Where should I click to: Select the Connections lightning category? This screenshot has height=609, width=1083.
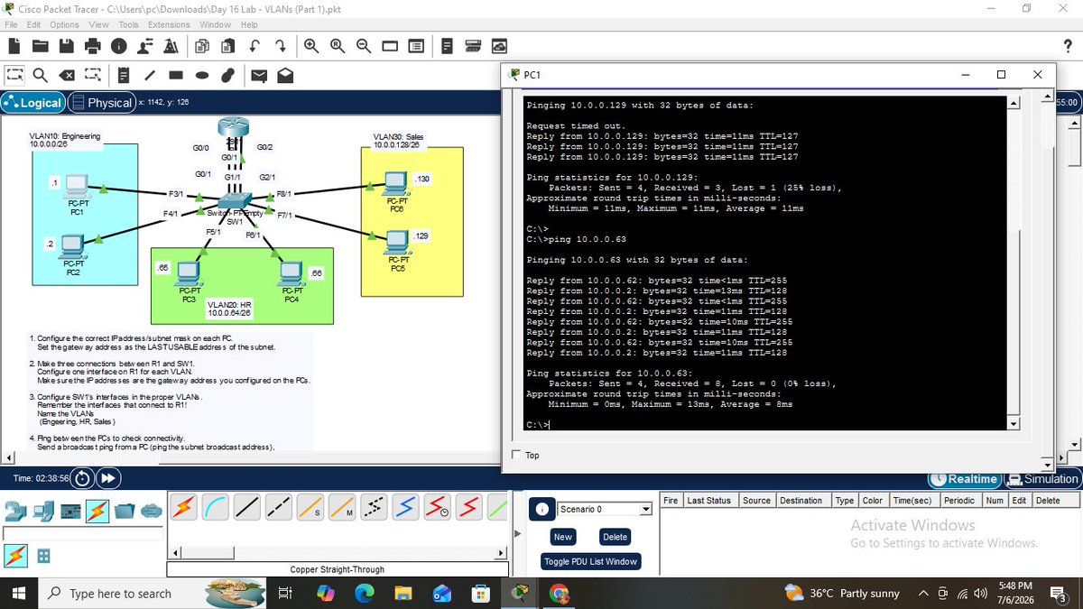[x=97, y=510]
